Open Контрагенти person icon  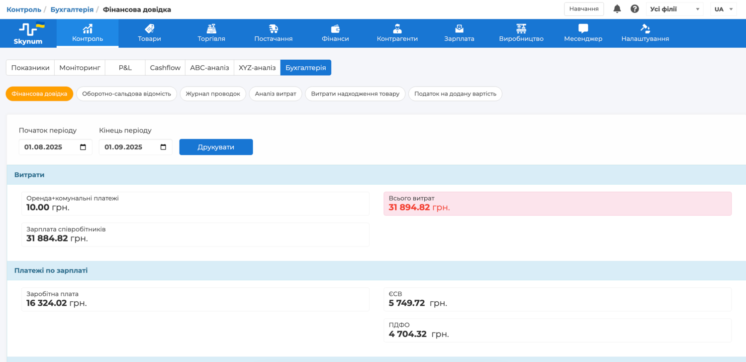point(397,28)
